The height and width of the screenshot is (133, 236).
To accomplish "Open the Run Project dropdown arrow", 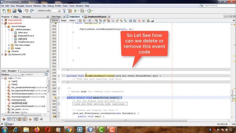I will pyautogui.click(x=79, y=11).
